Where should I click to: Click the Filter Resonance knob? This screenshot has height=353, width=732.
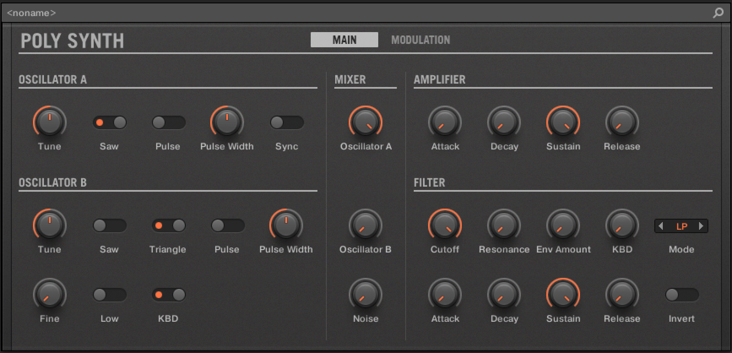pos(504,225)
